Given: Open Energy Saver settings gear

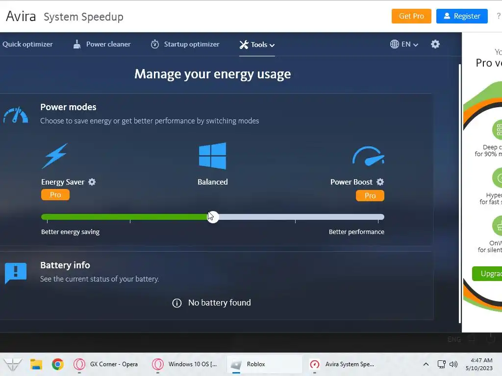Looking at the screenshot, I should click(92, 182).
